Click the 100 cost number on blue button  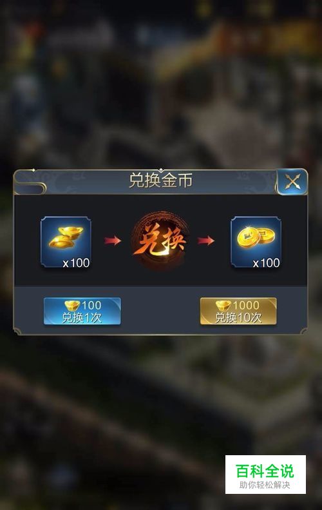click(x=91, y=305)
